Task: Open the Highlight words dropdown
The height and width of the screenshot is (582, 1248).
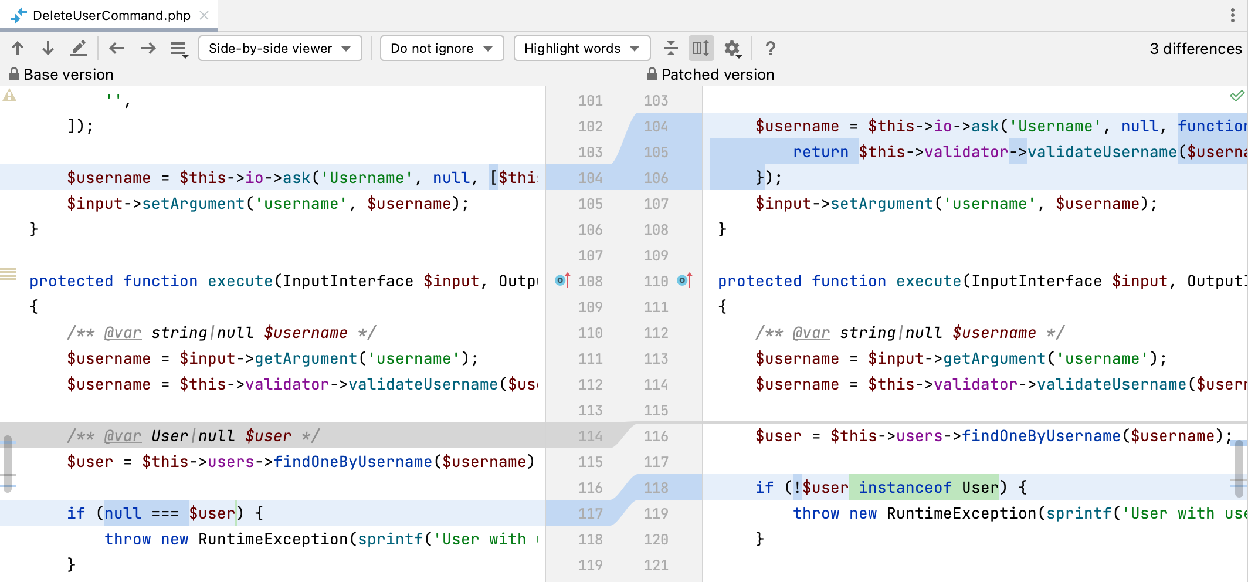Action: 582,48
